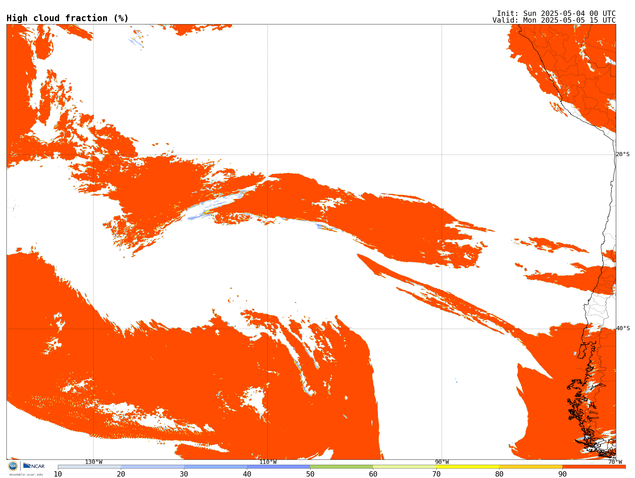This screenshot has height=478, width=635.
Task: Click the 30-40 blue colorbar segment
Action: pyautogui.click(x=215, y=467)
